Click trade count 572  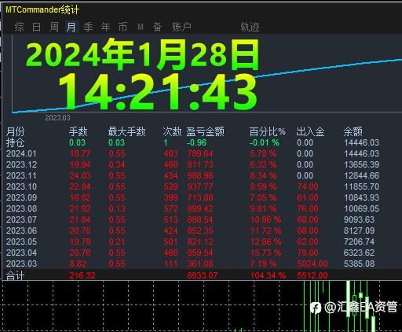pos(170,208)
